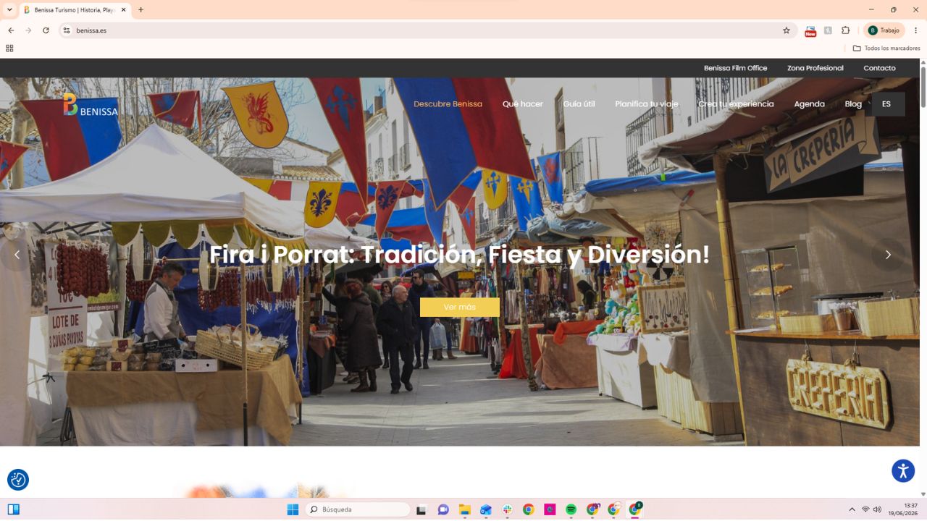
Task: Open the widgets icon at taskbar left
Action: (13, 509)
